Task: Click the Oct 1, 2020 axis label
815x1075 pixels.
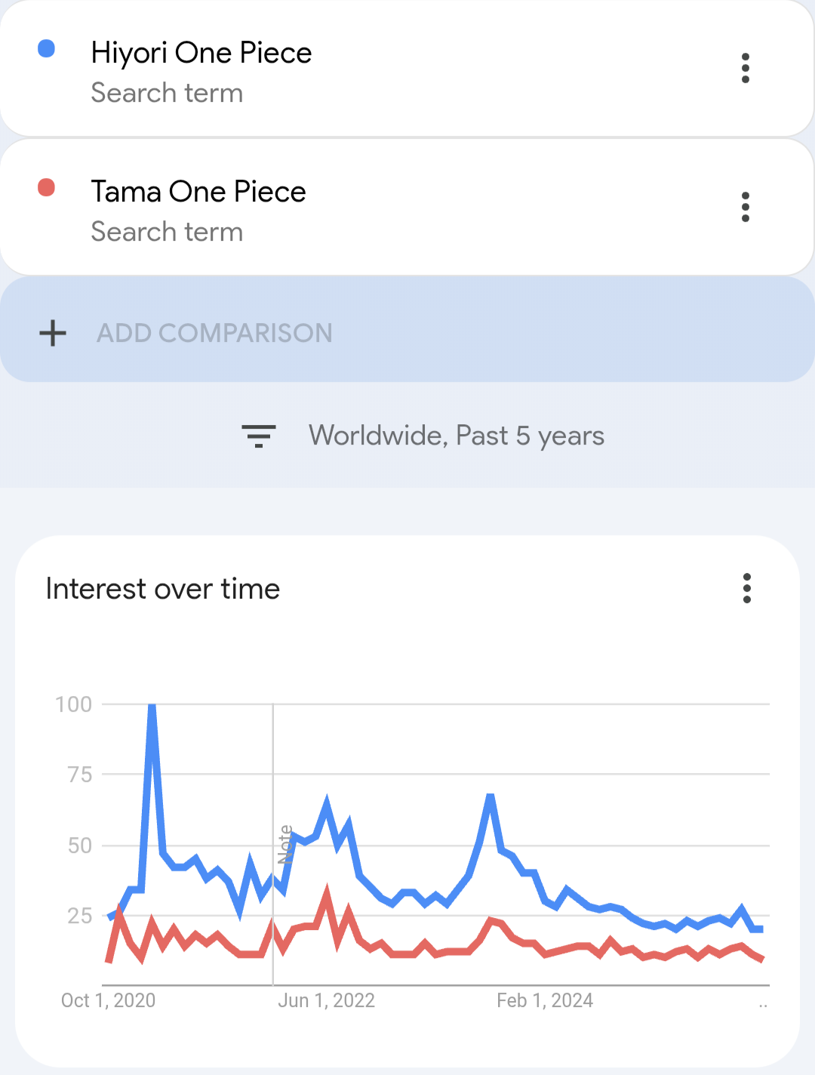Action: pyautogui.click(x=108, y=1000)
